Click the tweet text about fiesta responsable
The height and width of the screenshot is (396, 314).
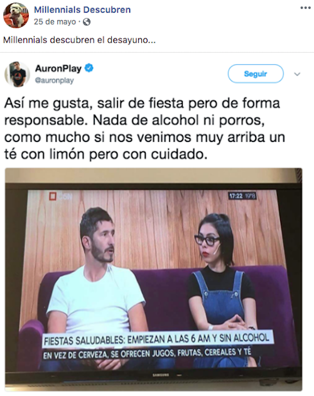pos(144,129)
